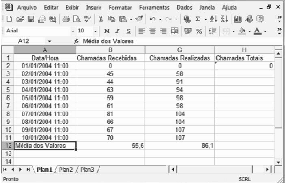Center text with the center-align icon
Viewport: 286px width, 184px height.
pyautogui.click(x=153, y=31)
